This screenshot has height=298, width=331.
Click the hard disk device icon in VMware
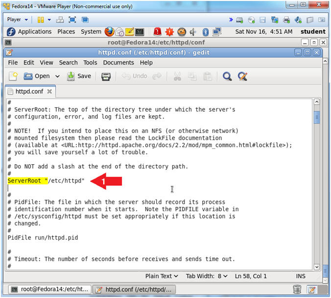point(239,20)
